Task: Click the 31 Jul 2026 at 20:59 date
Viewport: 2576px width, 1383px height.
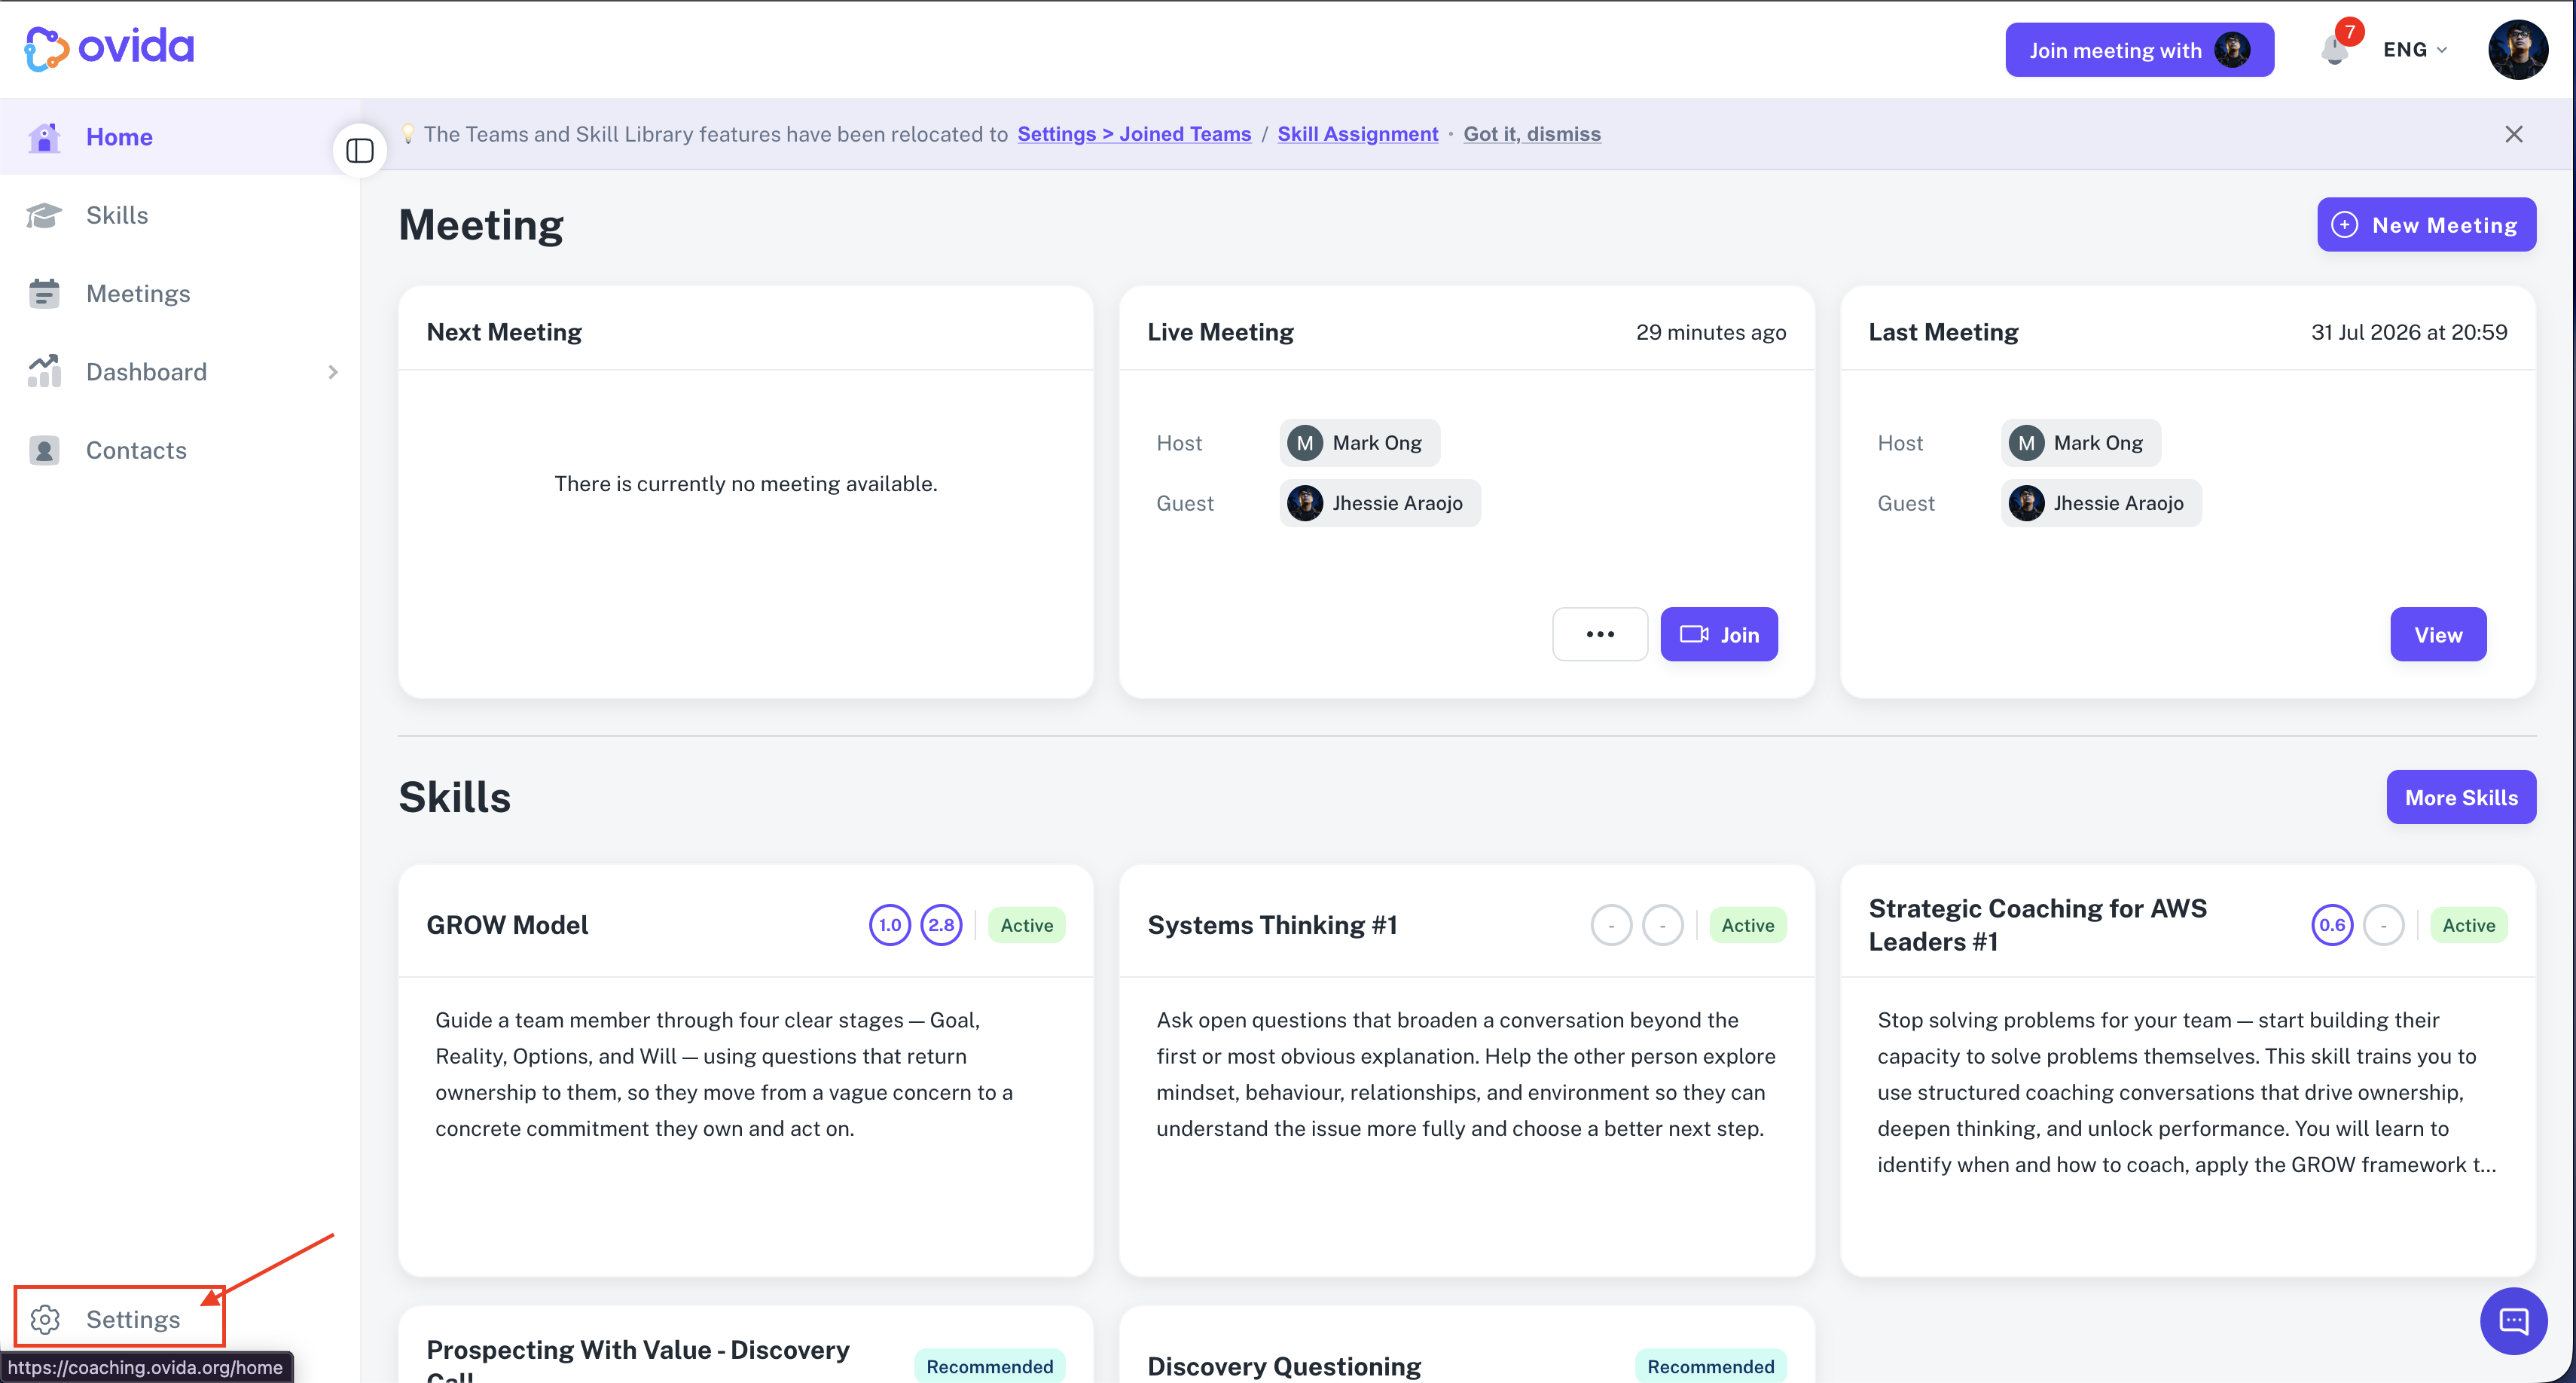Action: tap(2409, 332)
